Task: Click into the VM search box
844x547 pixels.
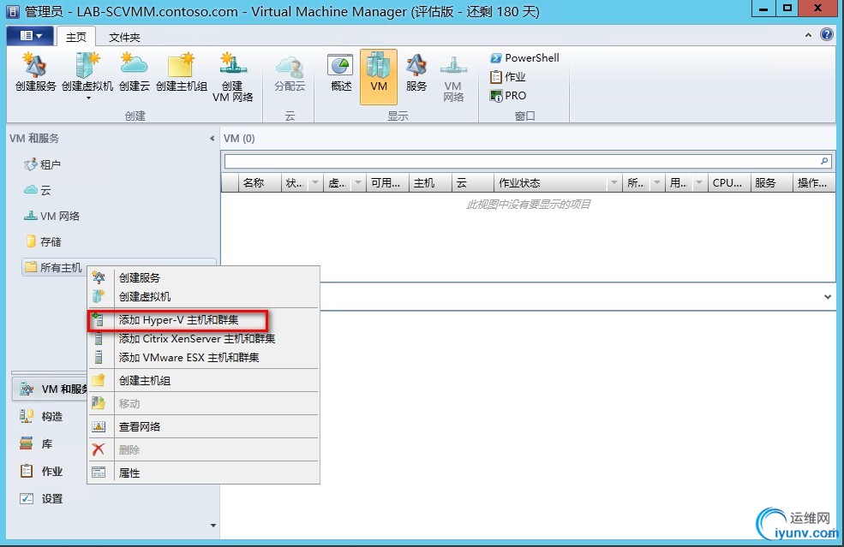Action: pyautogui.click(x=521, y=161)
